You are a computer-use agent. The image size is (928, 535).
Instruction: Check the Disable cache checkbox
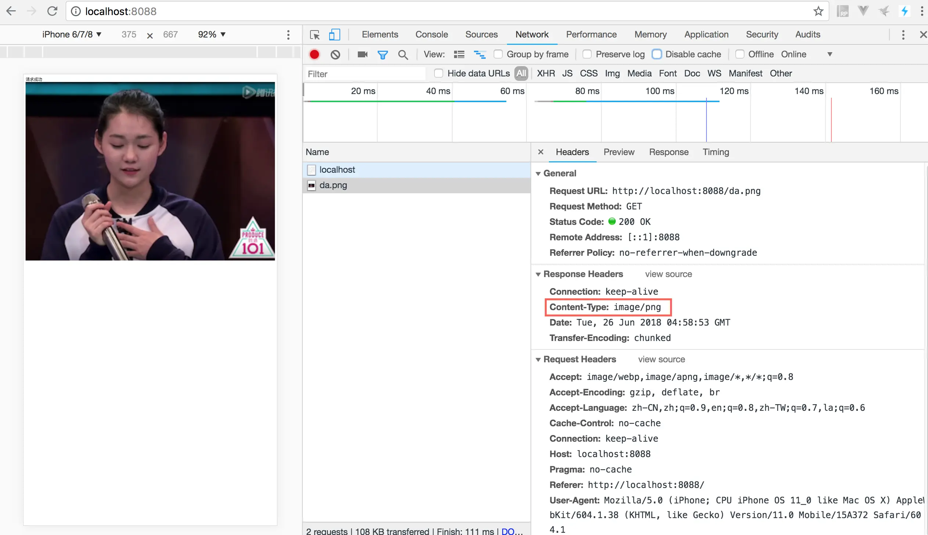657,54
